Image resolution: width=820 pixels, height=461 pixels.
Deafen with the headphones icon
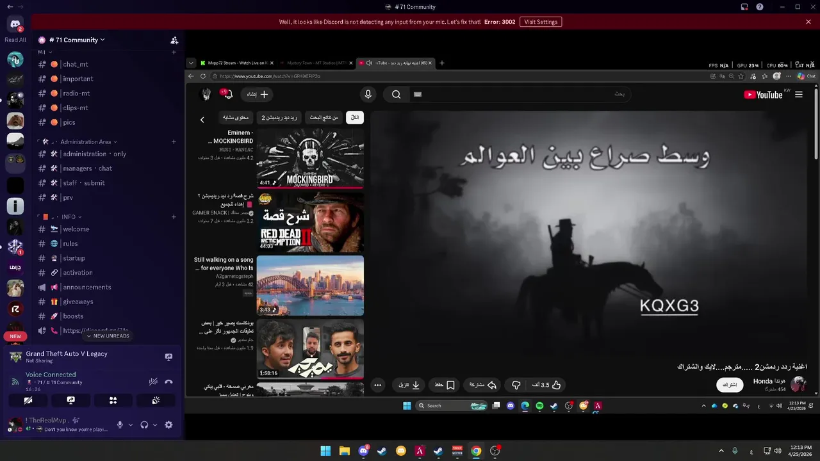144,425
